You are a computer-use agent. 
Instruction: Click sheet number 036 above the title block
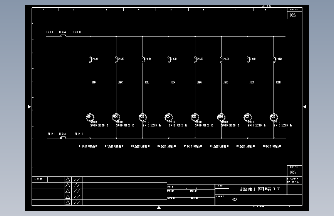(293, 173)
